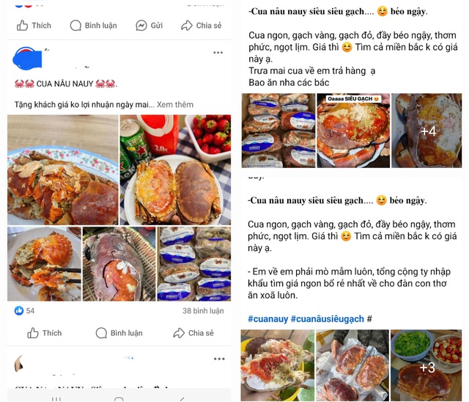The height and width of the screenshot is (402, 469).
Task: Share the top post with Chia sẻ
Action: pos(202,26)
